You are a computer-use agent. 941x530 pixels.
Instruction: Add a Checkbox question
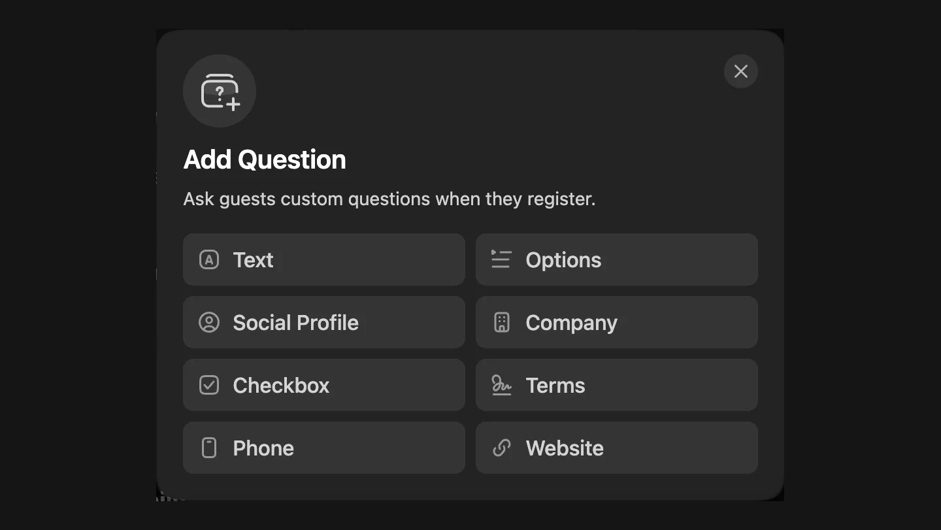coord(324,385)
